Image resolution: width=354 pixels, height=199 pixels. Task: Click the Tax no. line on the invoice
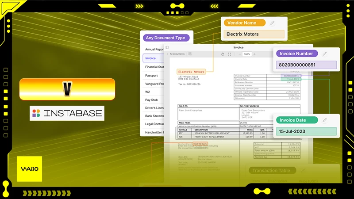click(189, 84)
